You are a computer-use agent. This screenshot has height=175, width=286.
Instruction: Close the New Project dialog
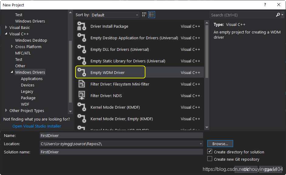pyautogui.click(x=278, y=5)
